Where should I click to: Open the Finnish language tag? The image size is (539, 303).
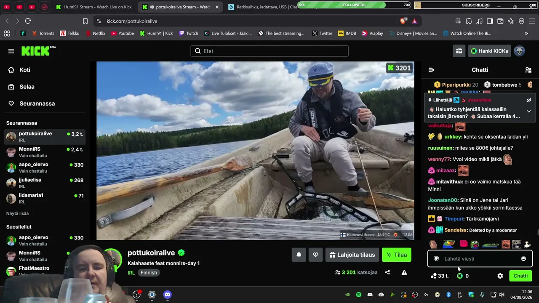149,273
